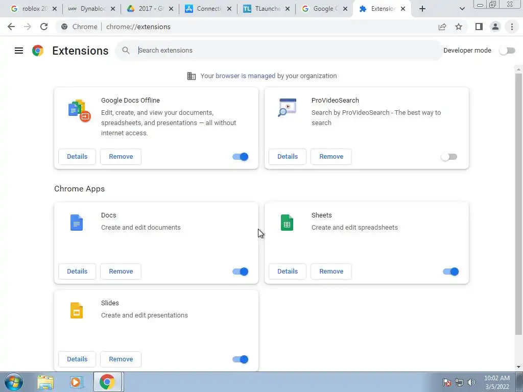Click the Docs app icon
This screenshot has height=392, width=523.
point(77,223)
